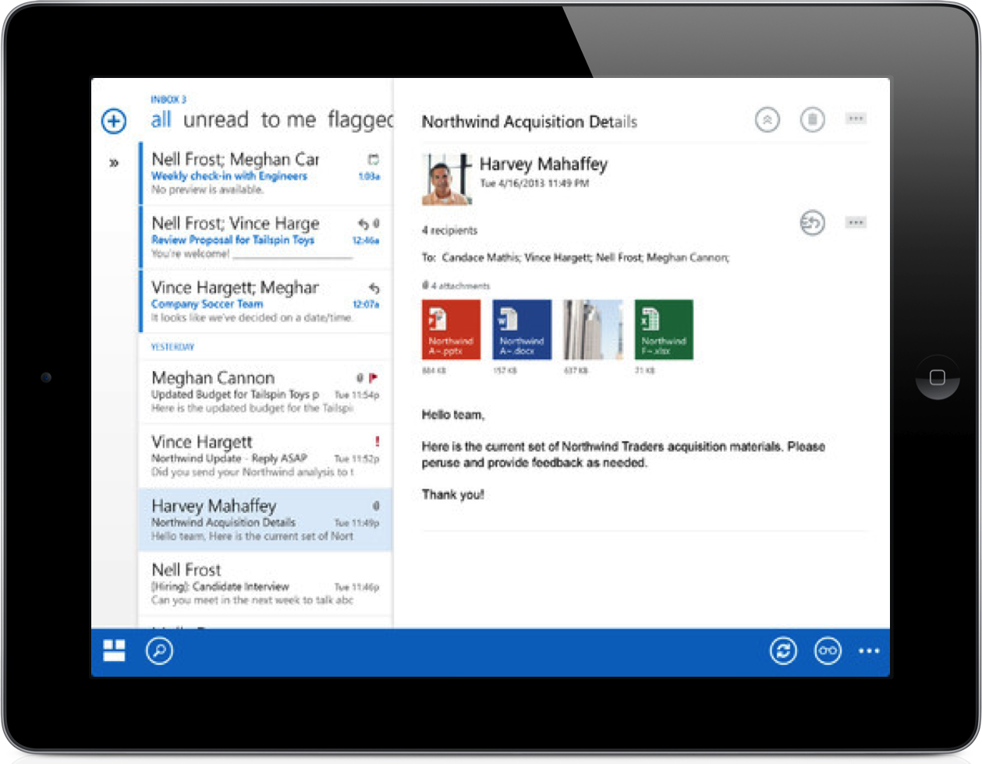Open the "Northwind Update - Reply ASAP" email

(265, 455)
